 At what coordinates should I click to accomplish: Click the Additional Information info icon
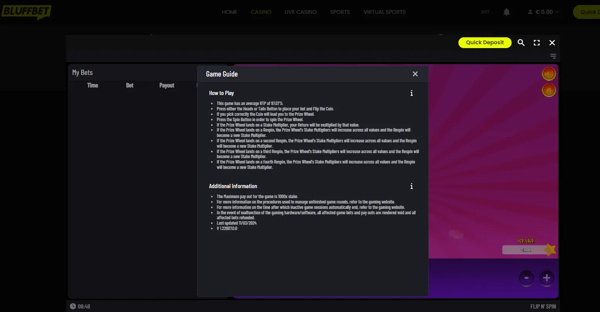pyautogui.click(x=412, y=186)
